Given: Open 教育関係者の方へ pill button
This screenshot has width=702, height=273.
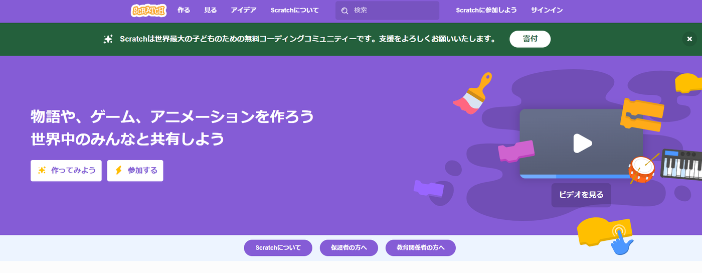Looking at the screenshot, I should (421, 248).
